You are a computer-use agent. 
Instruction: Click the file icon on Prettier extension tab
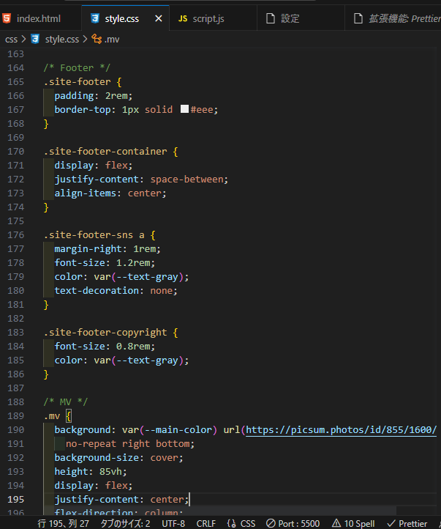[358, 18]
